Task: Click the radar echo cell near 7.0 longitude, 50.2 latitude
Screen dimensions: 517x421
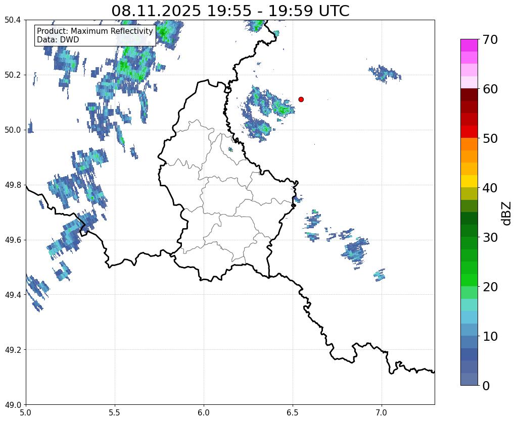Action: (385, 74)
